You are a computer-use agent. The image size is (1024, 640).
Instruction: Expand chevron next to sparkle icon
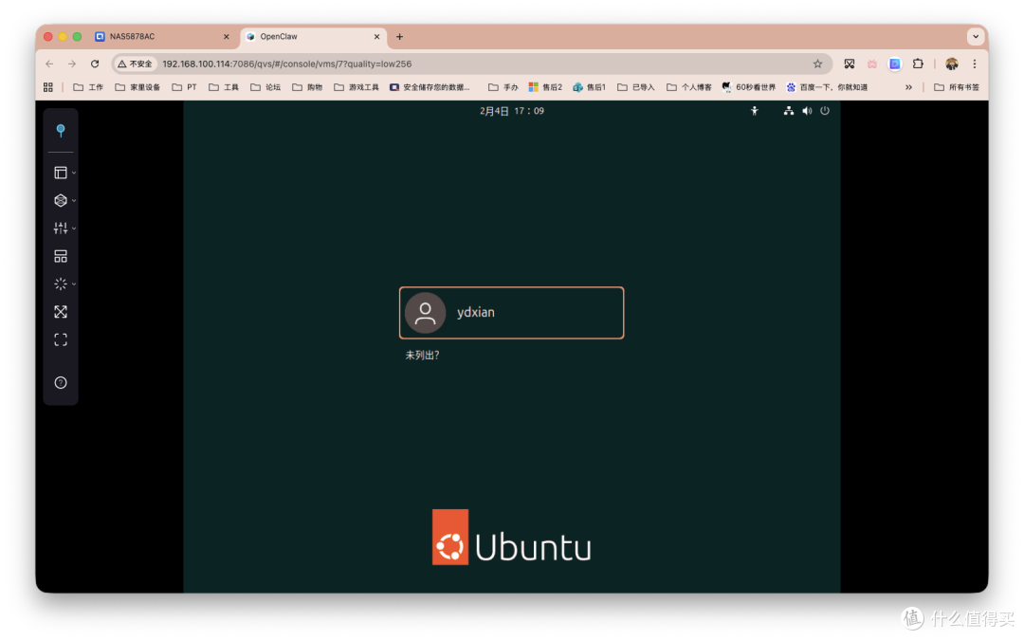click(x=74, y=284)
